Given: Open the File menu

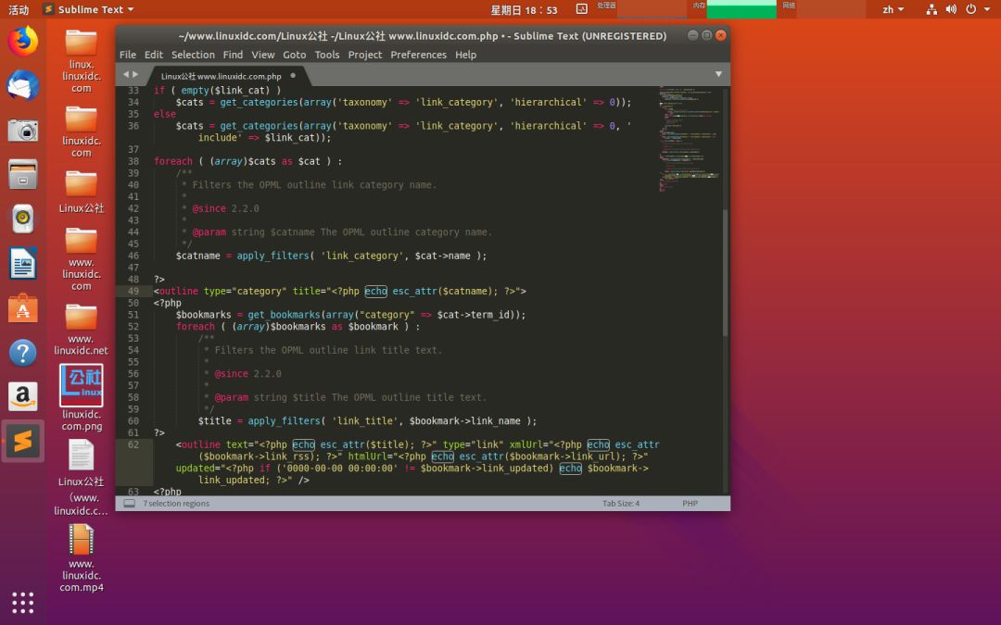Looking at the screenshot, I should click(128, 55).
